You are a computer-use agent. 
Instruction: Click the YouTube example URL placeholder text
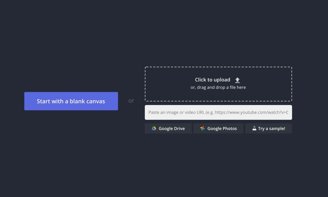(x=252, y=112)
